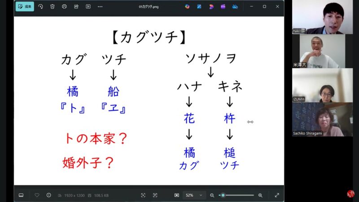This screenshot has width=359, height=202.
Task: Open the 編集 edit image button
Action: pos(25,6)
